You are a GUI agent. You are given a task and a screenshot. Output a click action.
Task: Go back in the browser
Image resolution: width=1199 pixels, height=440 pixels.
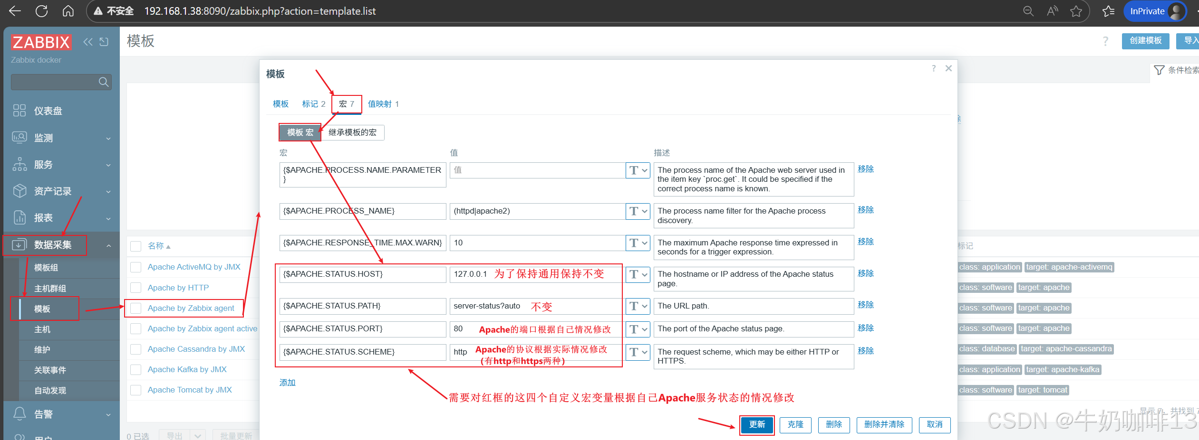[x=15, y=11]
